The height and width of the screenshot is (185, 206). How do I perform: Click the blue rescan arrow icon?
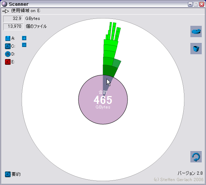[x=196, y=157]
